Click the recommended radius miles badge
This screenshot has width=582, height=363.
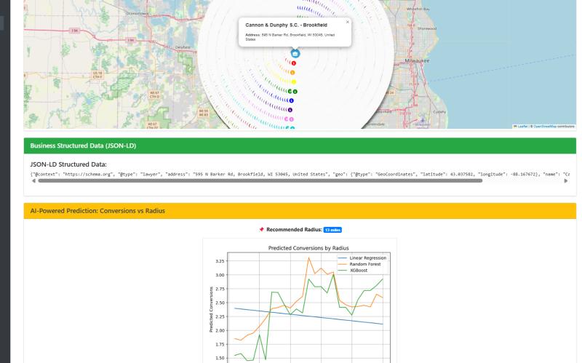pyautogui.click(x=332, y=230)
